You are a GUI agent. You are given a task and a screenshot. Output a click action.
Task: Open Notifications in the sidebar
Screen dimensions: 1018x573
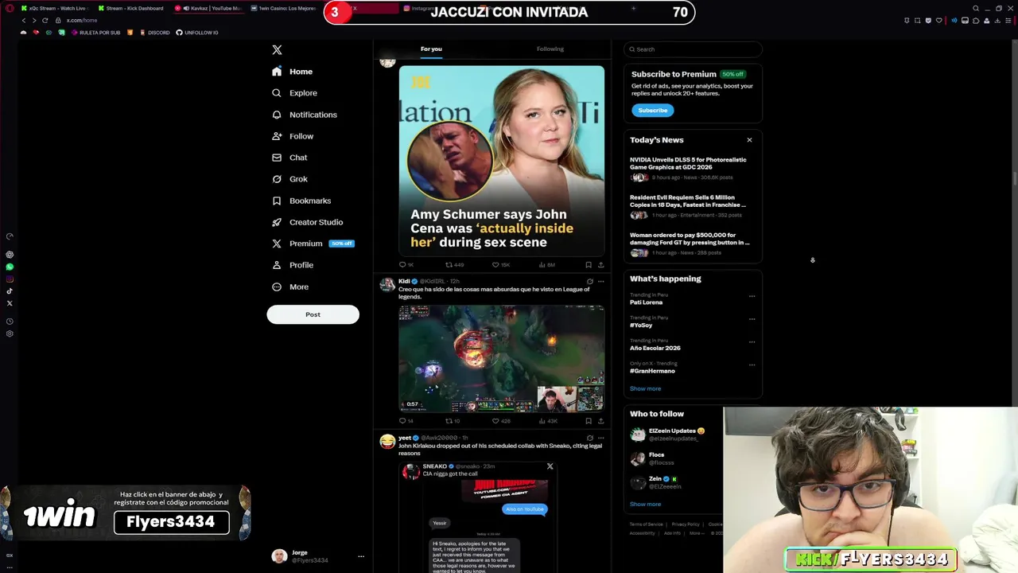coord(305,115)
